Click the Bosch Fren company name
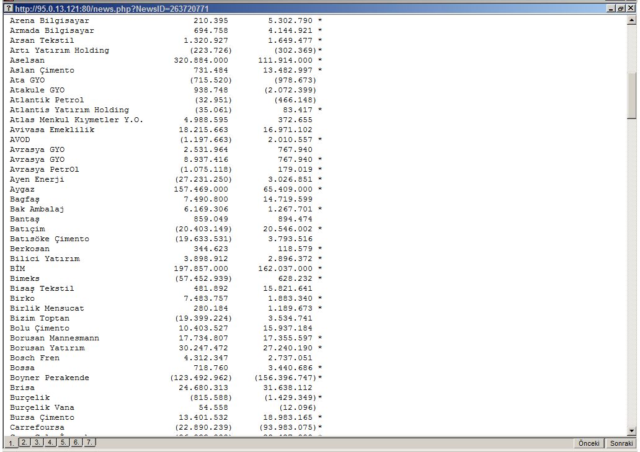Viewport: 640px width, 452px height. [x=35, y=358]
